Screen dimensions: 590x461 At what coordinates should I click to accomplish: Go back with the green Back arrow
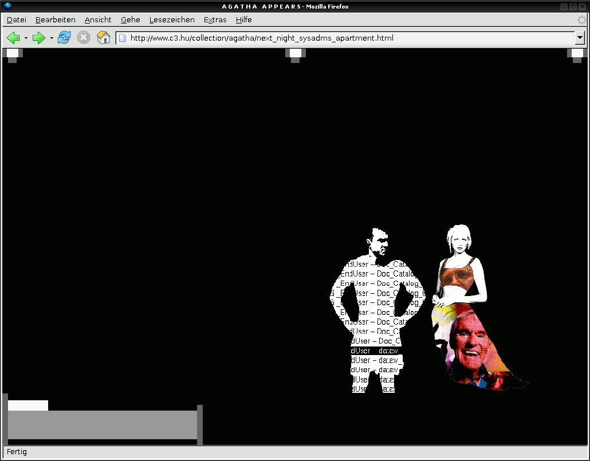(x=13, y=38)
